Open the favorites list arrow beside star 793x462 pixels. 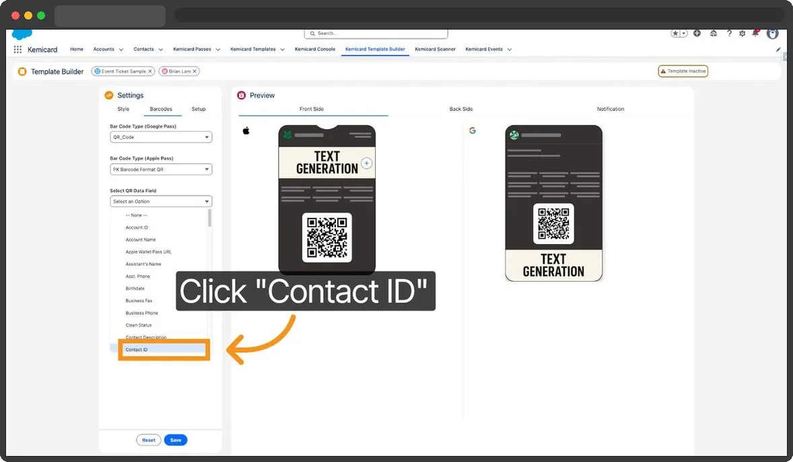683,34
